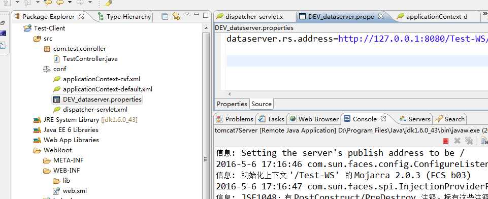Click the editor horizontal scrollbar left arrow
The height and width of the screenshot is (199, 488).
pos(230,94)
